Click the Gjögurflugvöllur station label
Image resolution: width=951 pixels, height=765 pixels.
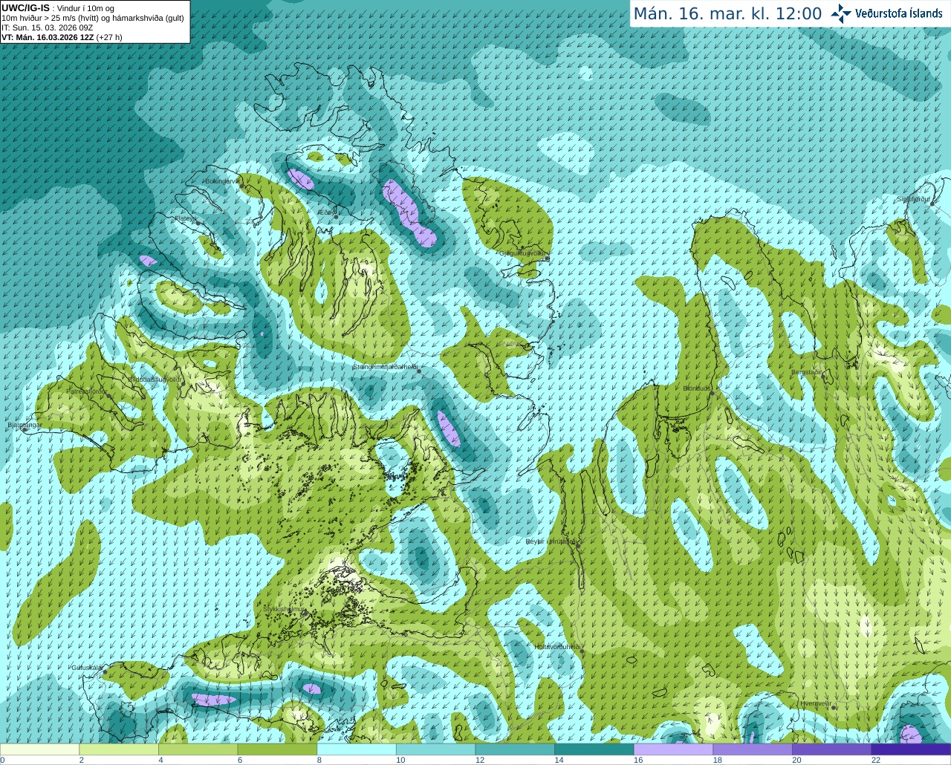[522, 253]
